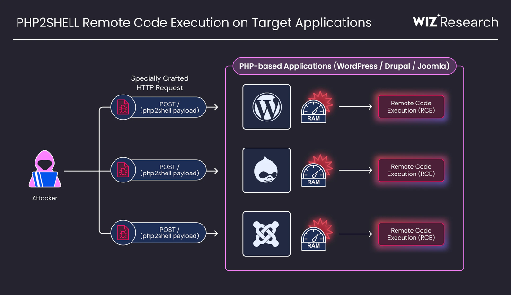Click the middle POST php2shell payload pill
511x295 pixels.
click(159, 170)
